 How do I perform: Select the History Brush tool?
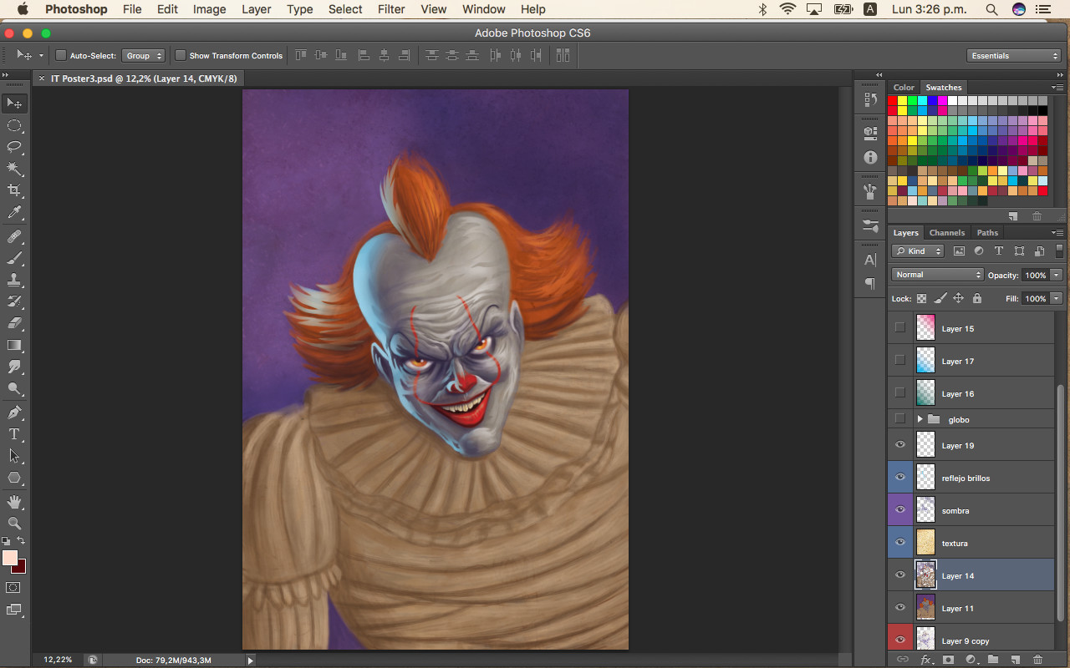pyautogui.click(x=14, y=301)
